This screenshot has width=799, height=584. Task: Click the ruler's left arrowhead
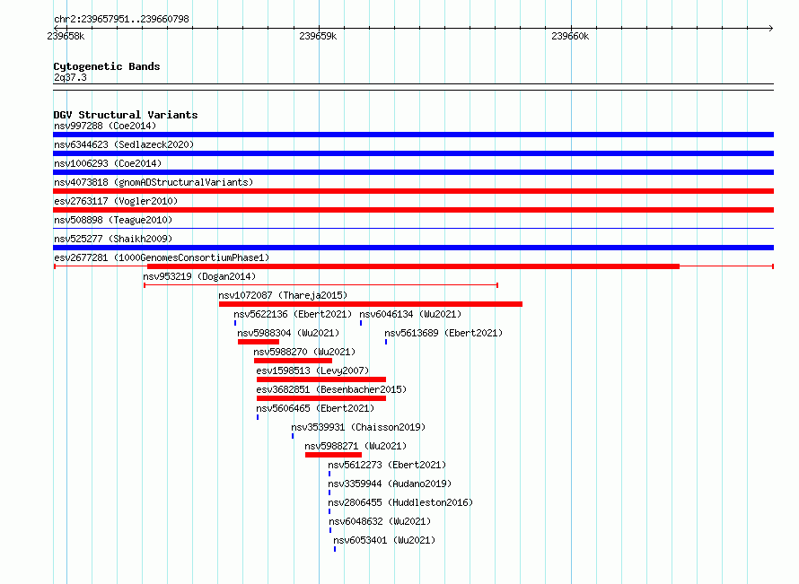click(x=56, y=28)
